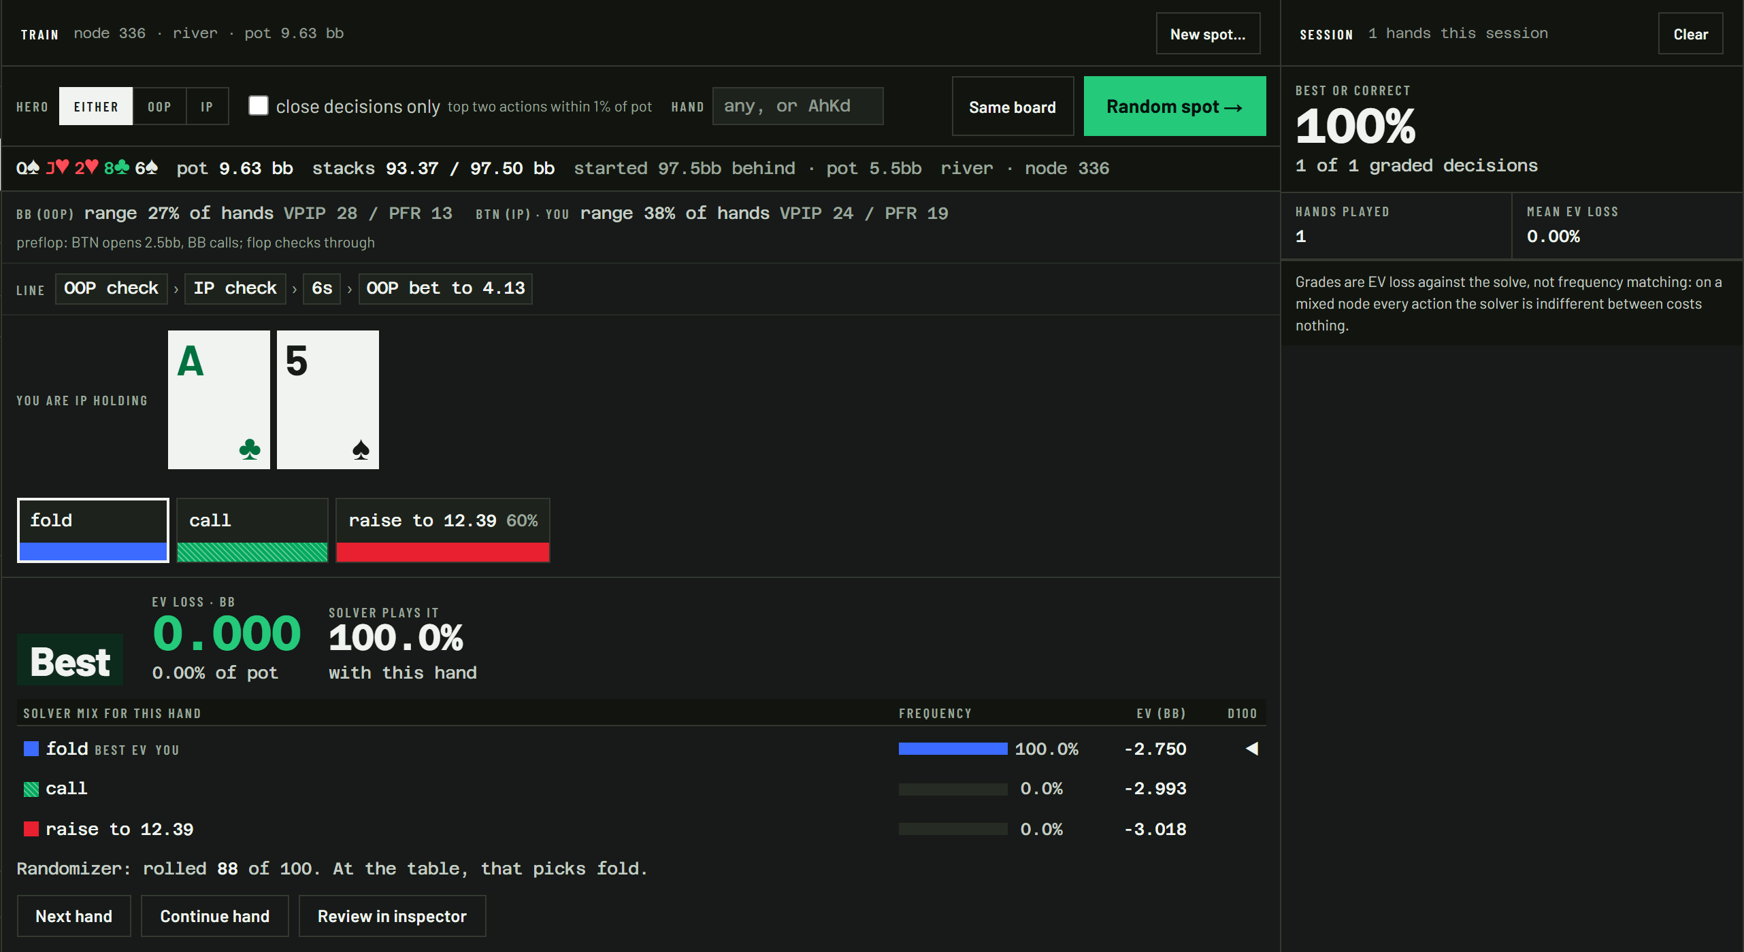Choose the call action
1744x952 pixels.
click(x=252, y=530)
